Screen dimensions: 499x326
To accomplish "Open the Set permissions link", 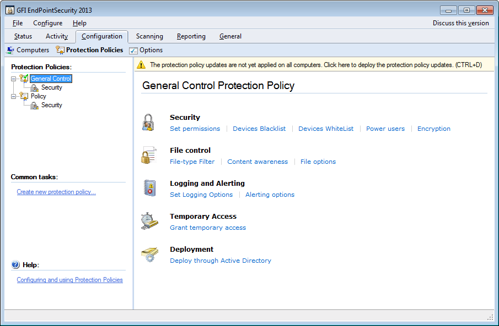I will pos(195,129).
